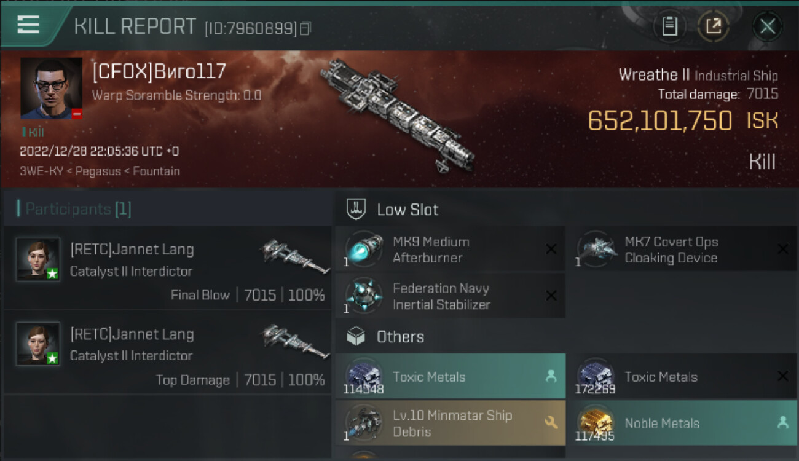Select the Noble Metals item

coord(682,423)
